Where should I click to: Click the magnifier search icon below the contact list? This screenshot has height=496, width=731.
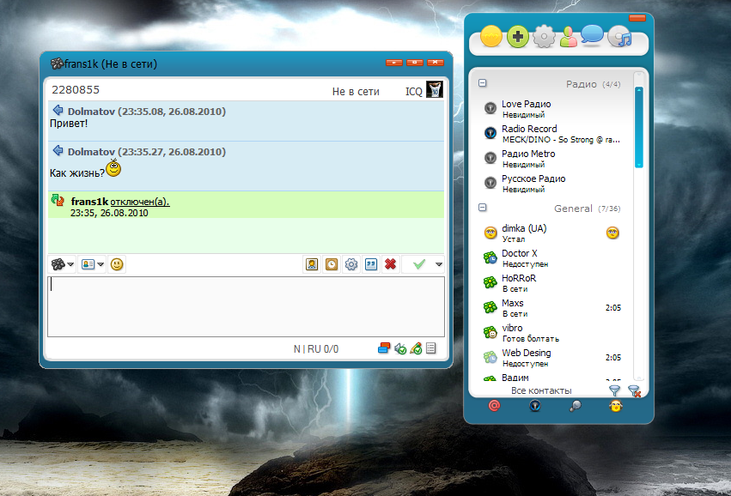click(x=576, y=406)
